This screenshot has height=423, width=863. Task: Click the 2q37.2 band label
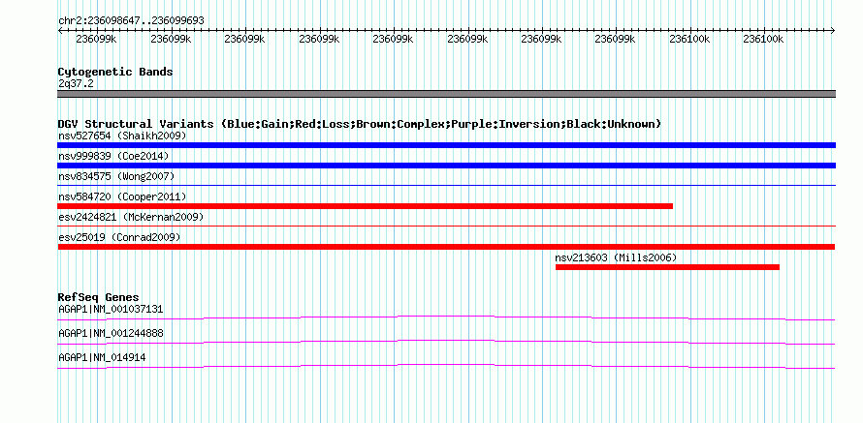(76, 83)
